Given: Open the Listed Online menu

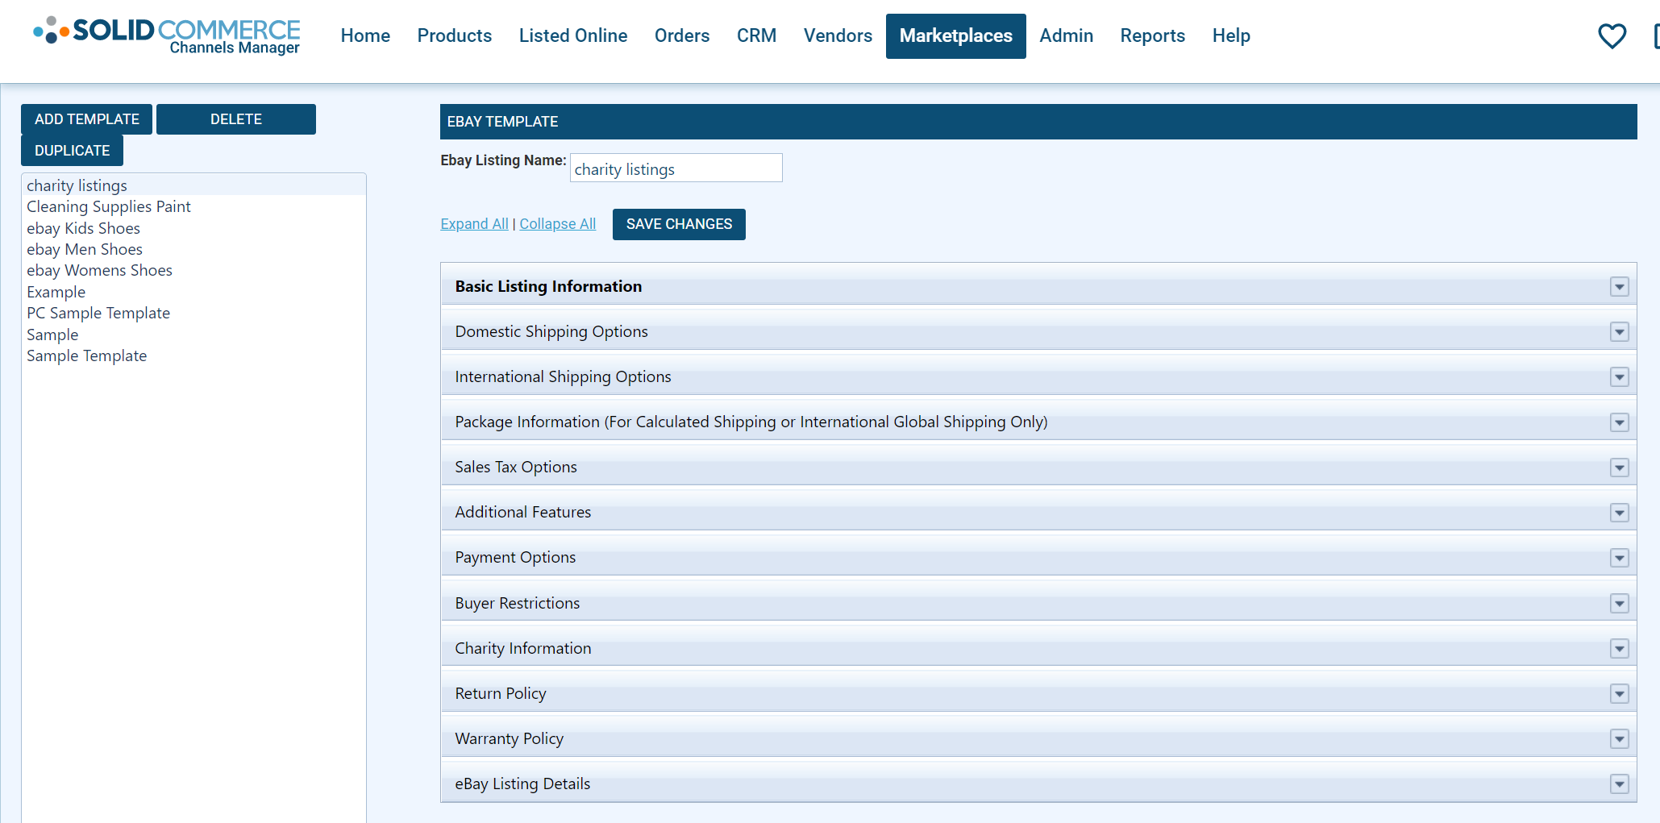Looking at the screenshot, I should [x=573, y=35].
